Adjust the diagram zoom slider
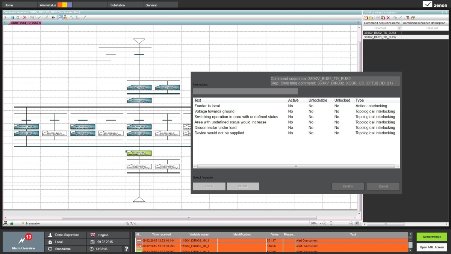The image size is (451, 254). [331, 223]
